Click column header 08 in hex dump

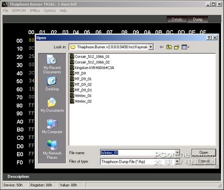pos(124,32)
